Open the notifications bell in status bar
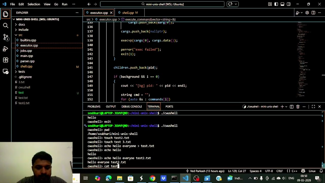Viewport: 325px width, 183px height. point(321,171)
